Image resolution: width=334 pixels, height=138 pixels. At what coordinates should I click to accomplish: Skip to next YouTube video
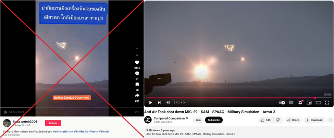[159, 103]
